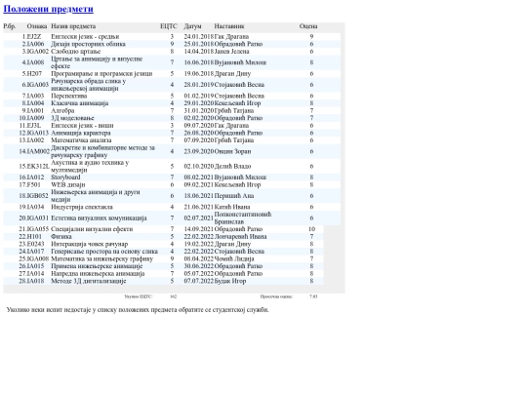Image resolution: width=527 pixels, height=395 pixels.
Task: Select subject Физика
Action: pyautogui.click(x=61, y=236)
